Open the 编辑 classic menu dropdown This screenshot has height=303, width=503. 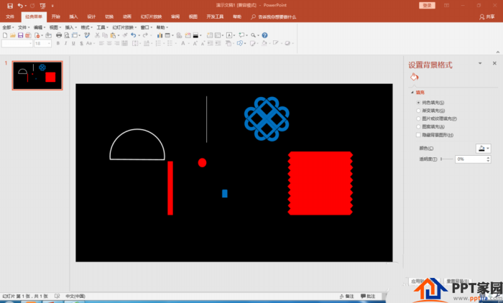click(40, 27)
